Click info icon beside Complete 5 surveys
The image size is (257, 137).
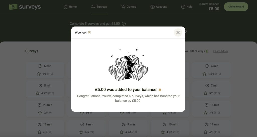pyautogui.click(x=124, y=24)
